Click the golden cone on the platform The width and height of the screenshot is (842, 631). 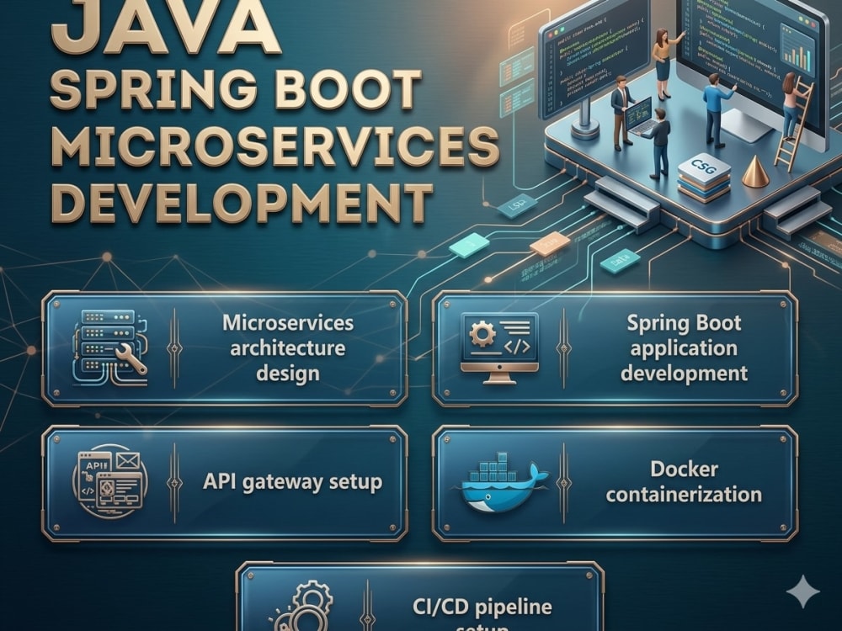pos(755,172)
